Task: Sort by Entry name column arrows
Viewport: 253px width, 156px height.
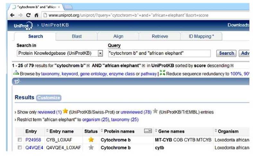Action: (47, 130)
